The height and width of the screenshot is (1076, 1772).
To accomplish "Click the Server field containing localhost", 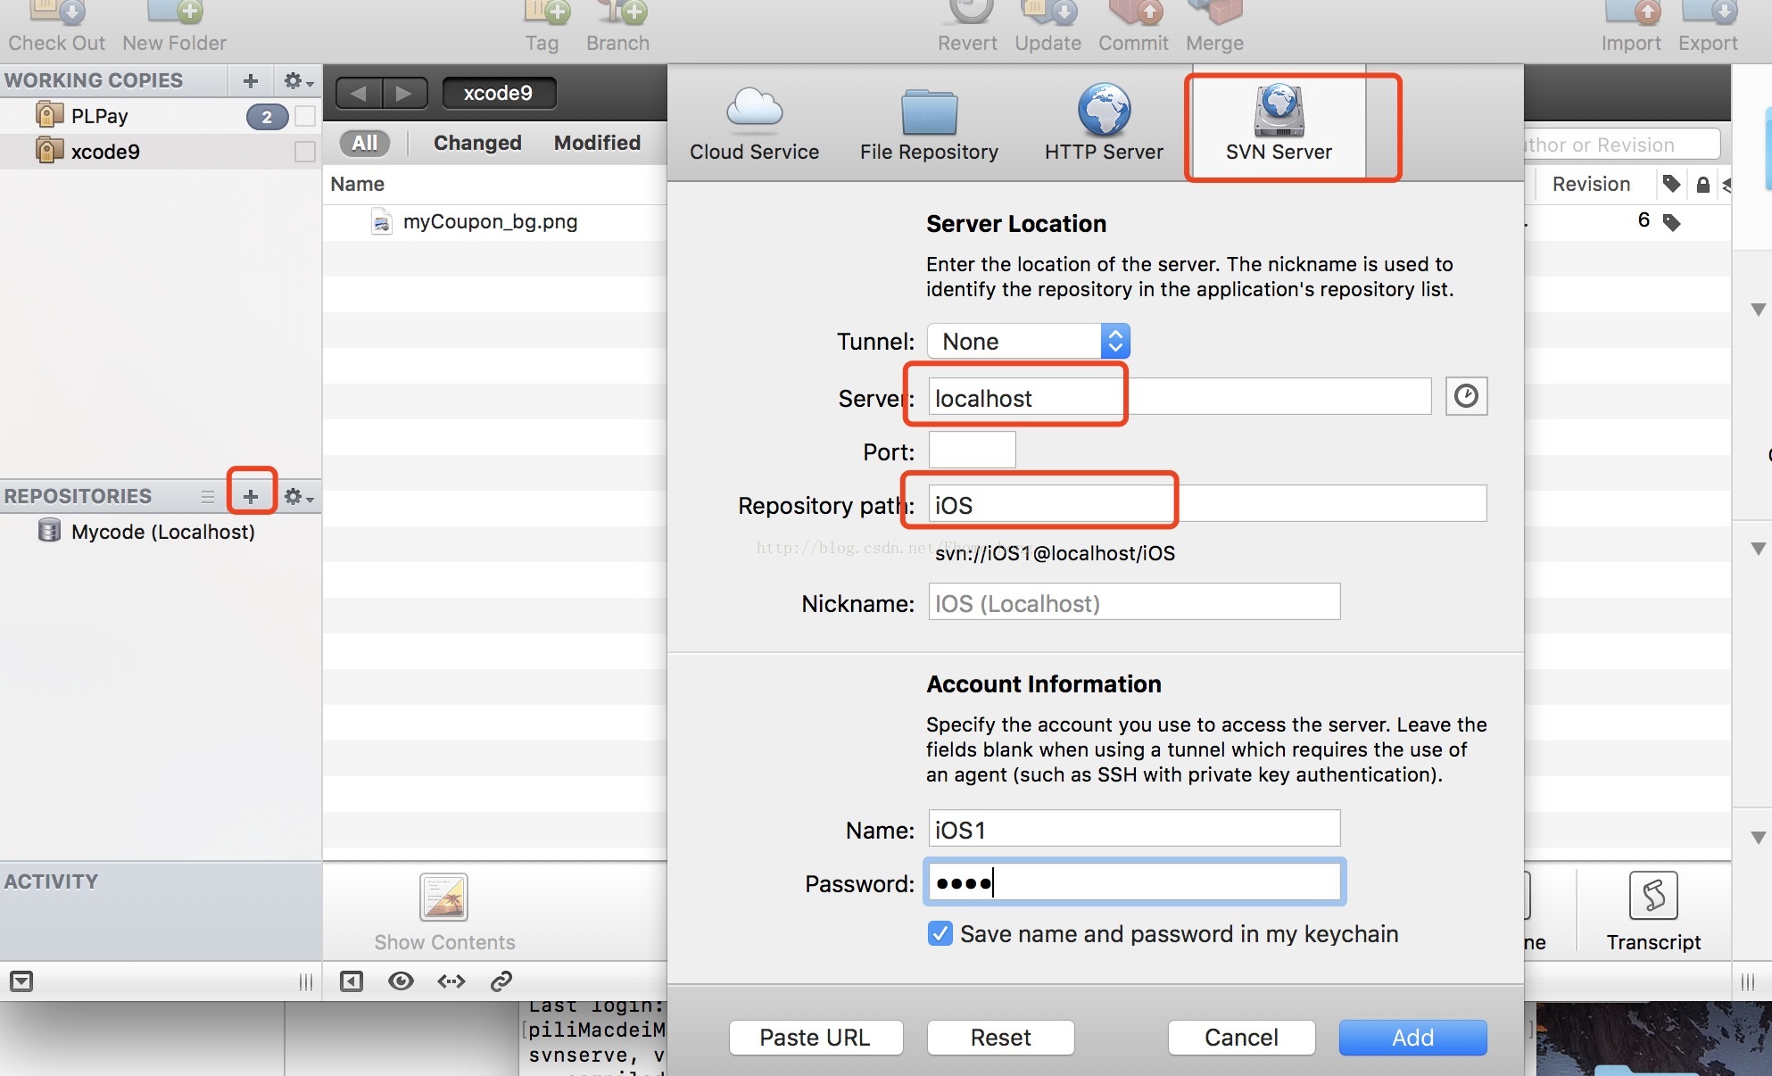I will [1180, 397].
